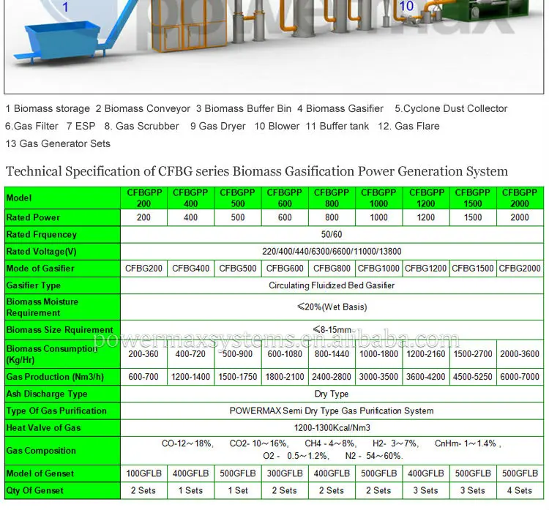Click the "POWERMAX Semi Dry Type Gas Purification System" value

click(332, 411)
